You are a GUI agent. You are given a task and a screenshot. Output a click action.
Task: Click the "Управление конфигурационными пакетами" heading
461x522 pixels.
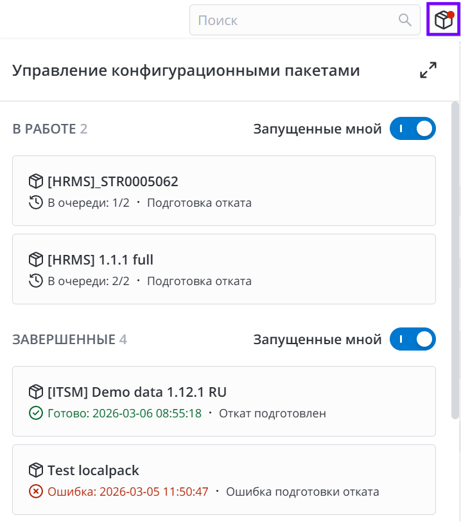coord(186,71)
